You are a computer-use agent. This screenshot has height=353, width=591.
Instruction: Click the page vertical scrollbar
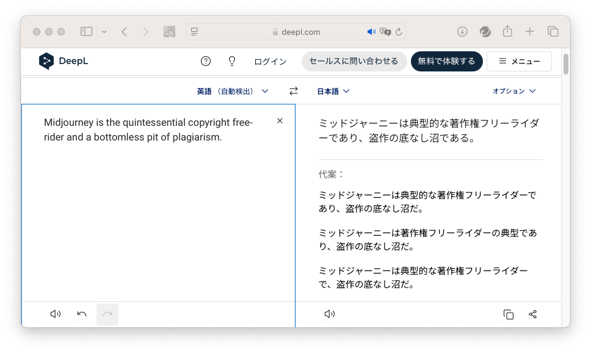click(565, 64)
